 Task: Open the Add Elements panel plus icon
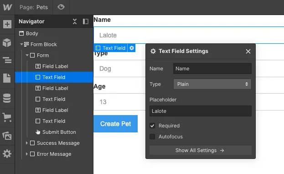click(7, 24)
